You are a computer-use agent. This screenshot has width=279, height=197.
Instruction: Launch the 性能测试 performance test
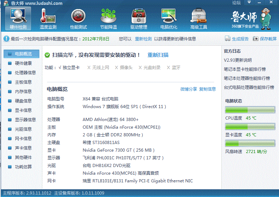[x=78, y=19]
